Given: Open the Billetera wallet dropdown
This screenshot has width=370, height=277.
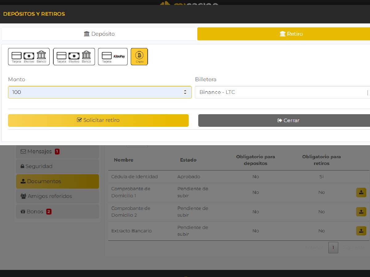Looking at the screenshot, I should (282, 92).
